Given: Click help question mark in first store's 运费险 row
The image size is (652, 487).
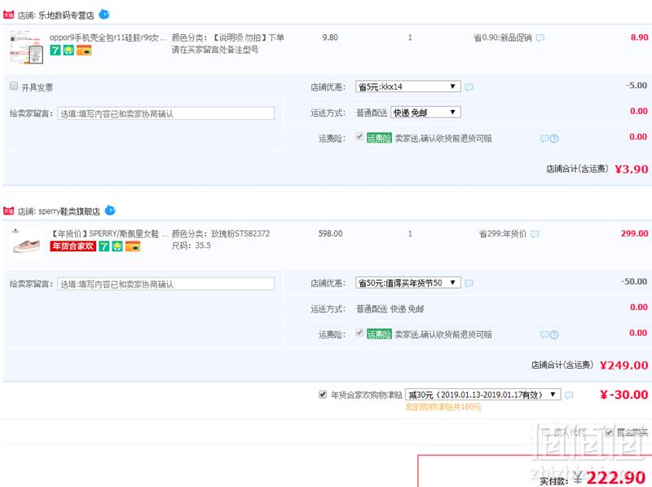Looking at the screenshot, I should (554, 139).
